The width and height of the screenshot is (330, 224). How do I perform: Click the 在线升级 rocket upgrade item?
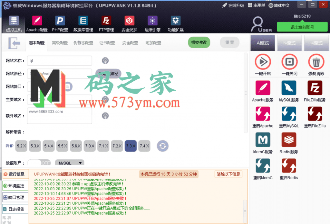click(x=233, y=5)
